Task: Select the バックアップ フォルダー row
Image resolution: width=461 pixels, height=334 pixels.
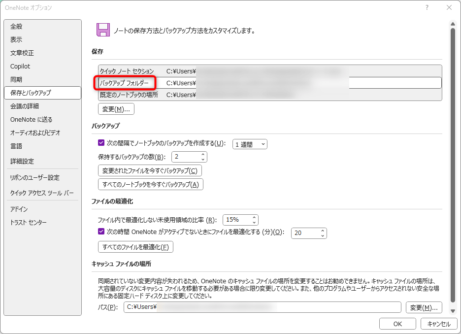Action: (x=270, y=83)
